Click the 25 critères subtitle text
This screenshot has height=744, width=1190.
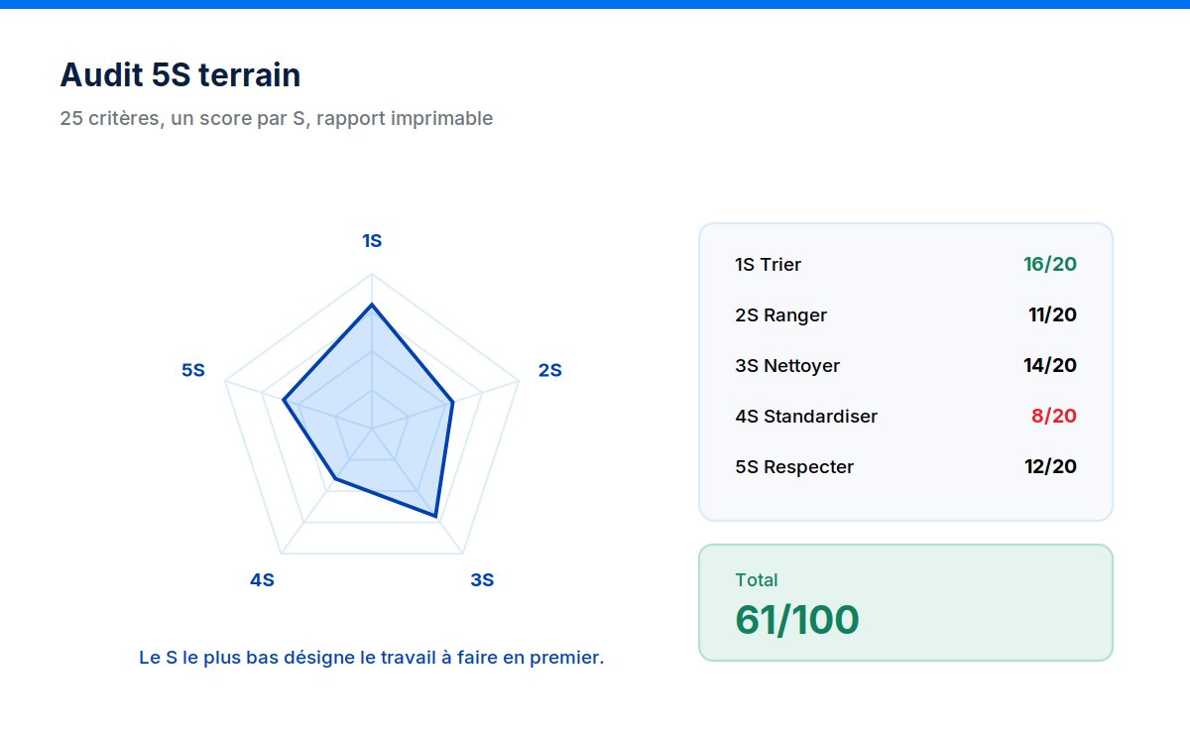point(277,119)
